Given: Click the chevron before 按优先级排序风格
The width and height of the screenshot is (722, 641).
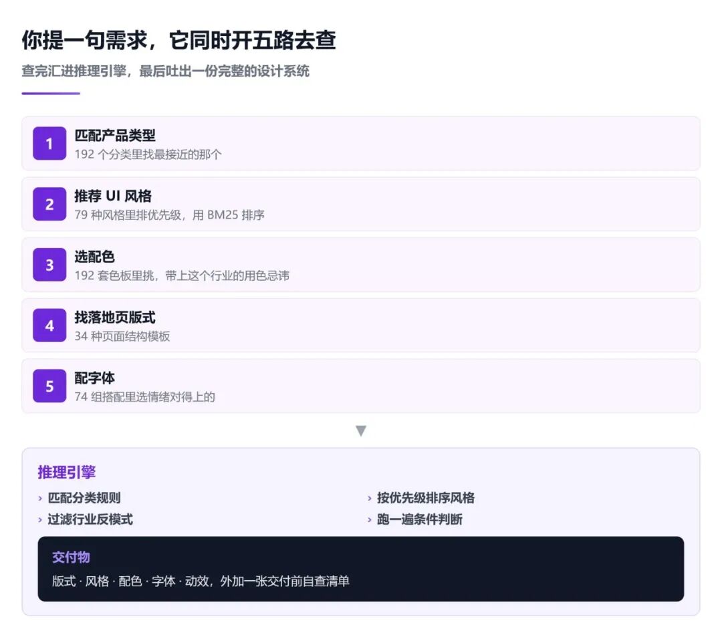Looking at the screenshot, I should [369, 498].
